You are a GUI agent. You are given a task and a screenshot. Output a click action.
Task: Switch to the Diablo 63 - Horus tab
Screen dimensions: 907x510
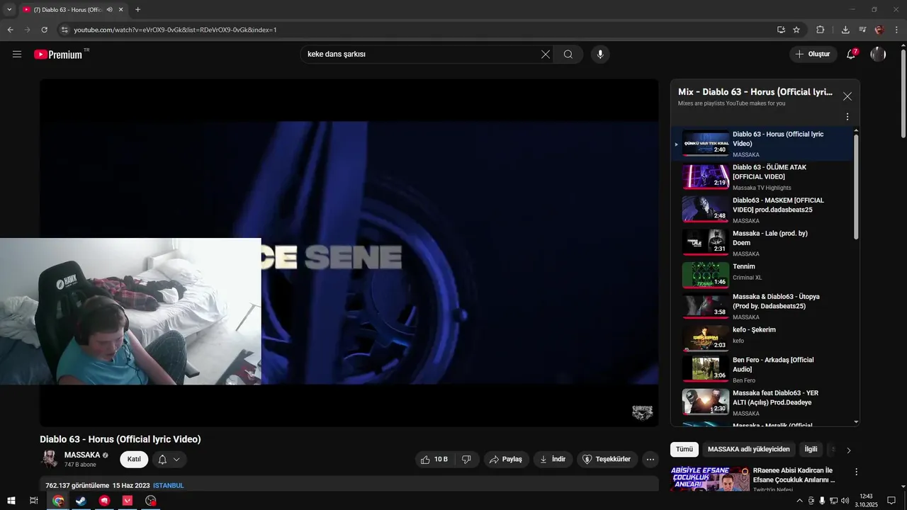[68, 10]
